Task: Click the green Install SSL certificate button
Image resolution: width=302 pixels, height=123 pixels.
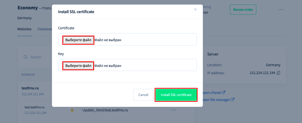Action: [176, 95]
